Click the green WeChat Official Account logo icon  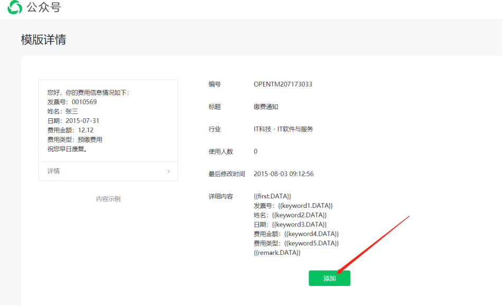(15, 7)
